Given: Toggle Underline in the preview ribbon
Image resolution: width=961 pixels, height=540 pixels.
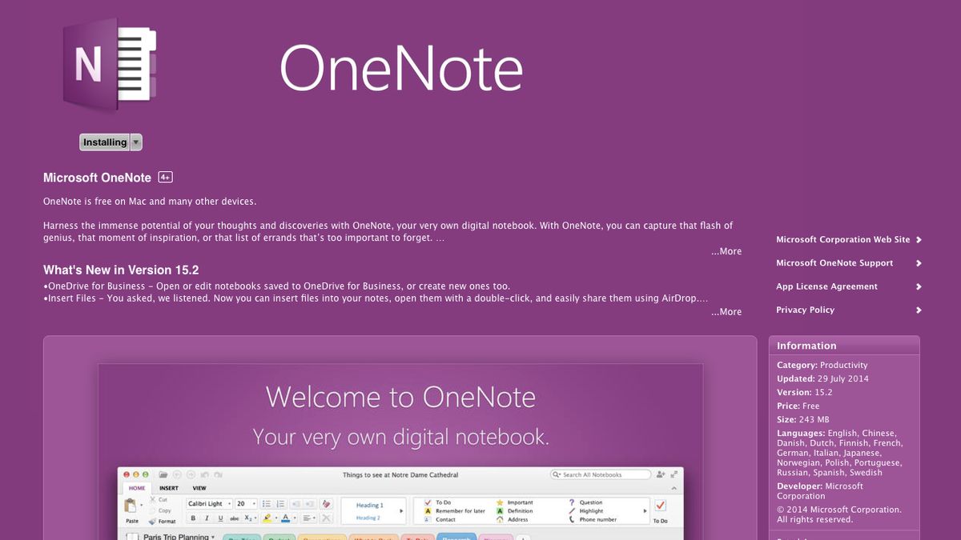Looking at the screenshot, I should [220, 518].
